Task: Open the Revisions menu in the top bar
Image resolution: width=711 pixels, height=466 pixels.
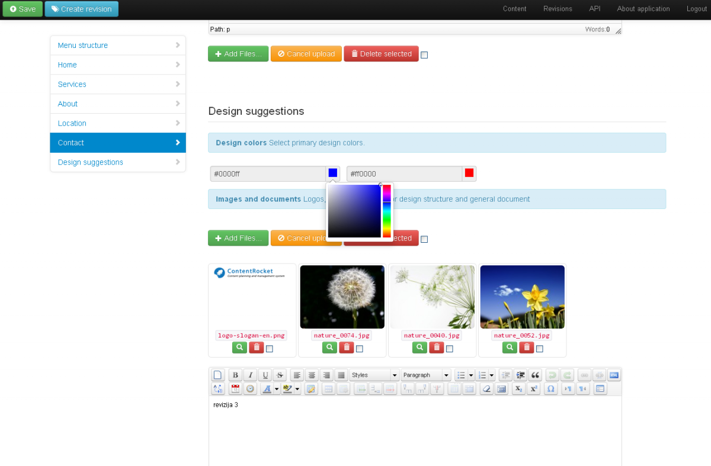Action: [x=558, y=9]
